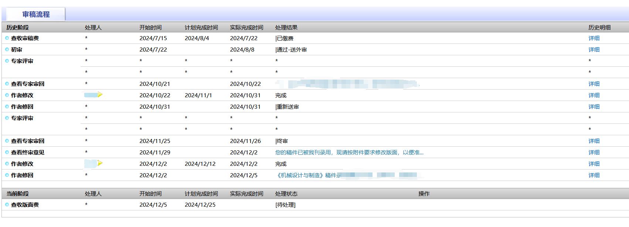Open the 审稿流程 tab

pyautogui.click(x=36, y=14)
